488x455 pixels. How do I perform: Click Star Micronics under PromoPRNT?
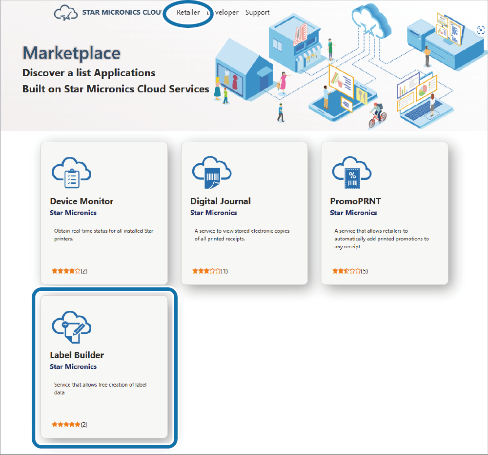[x=353, y=213]
